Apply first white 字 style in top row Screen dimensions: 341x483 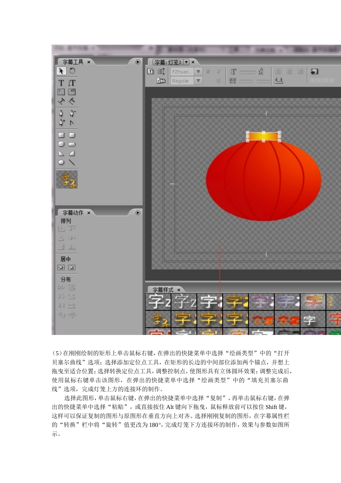pyautogui.click(x=158, y=301)
